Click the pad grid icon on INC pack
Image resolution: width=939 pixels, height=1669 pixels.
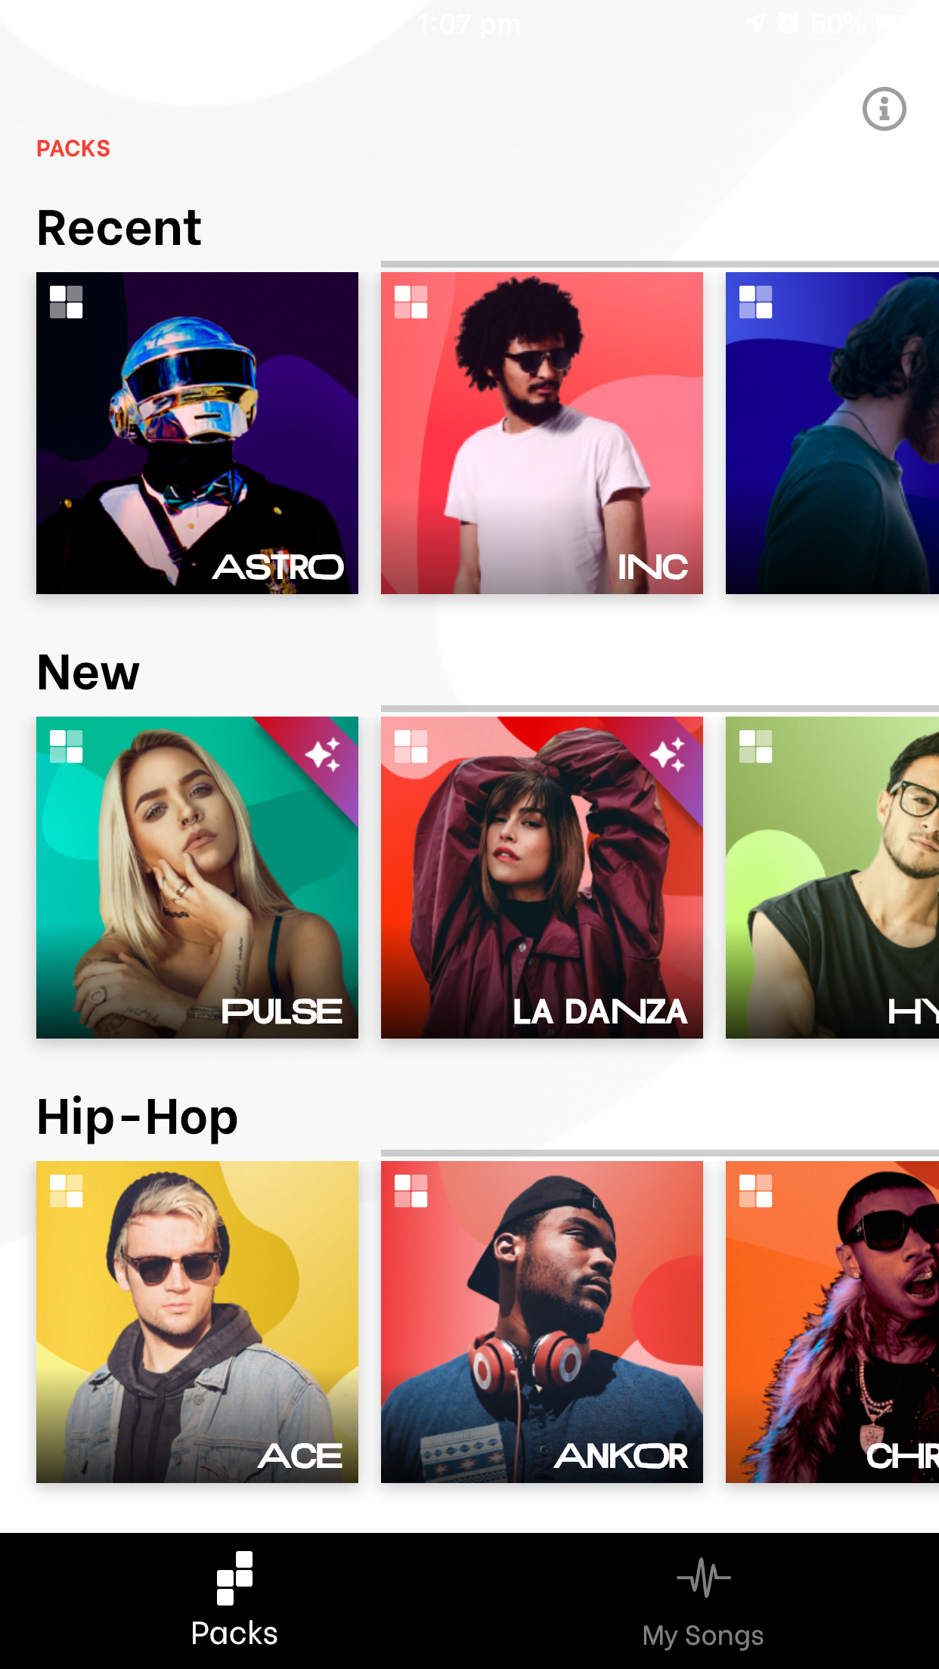pyautogui.click(x=411, y=302)
